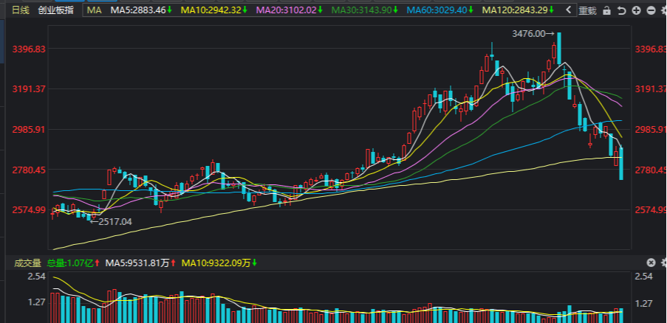Open the 日线 period selector
Screen dimensions: 667x323
(x=21, y=10)
